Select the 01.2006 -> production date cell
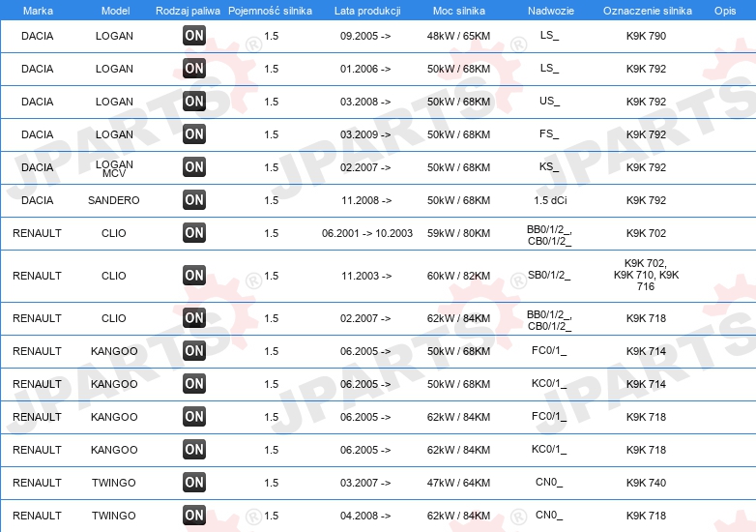Image resolution: width=756 pixels, height=532 pixels. click(x=365, y=69)
